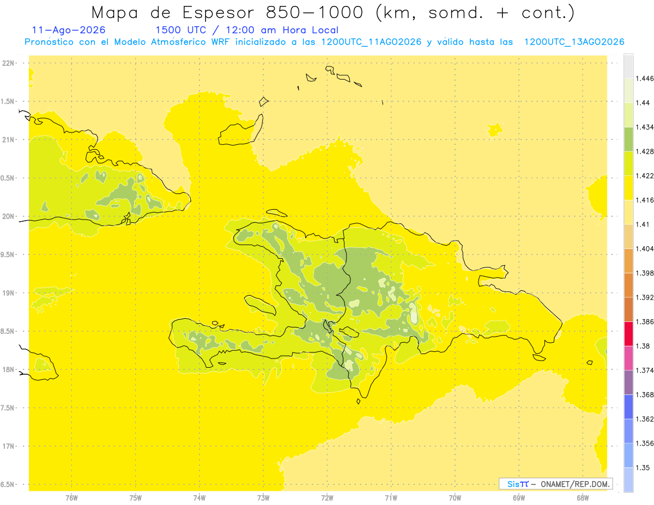654x505 pixels.
Task: Click the legend value 1.416
Action: pyautogui.click(x=645, y=200)
